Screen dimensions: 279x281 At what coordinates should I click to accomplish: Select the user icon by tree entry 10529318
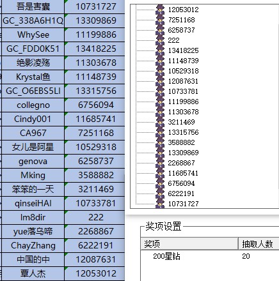[160, 71]
